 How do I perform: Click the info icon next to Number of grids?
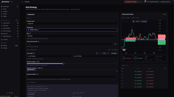pyautogui.click(x=39, y=62)
